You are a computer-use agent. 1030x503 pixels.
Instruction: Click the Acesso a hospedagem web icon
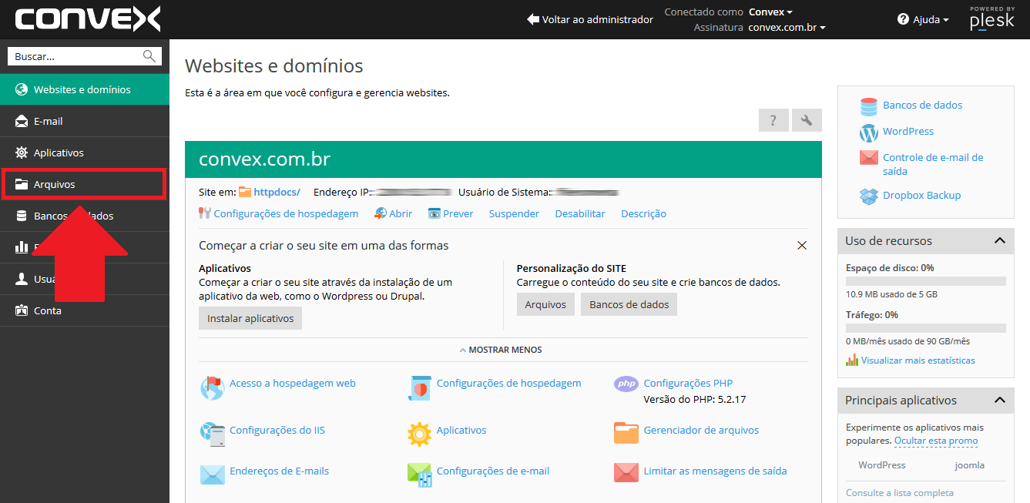[x=212, y=387]
